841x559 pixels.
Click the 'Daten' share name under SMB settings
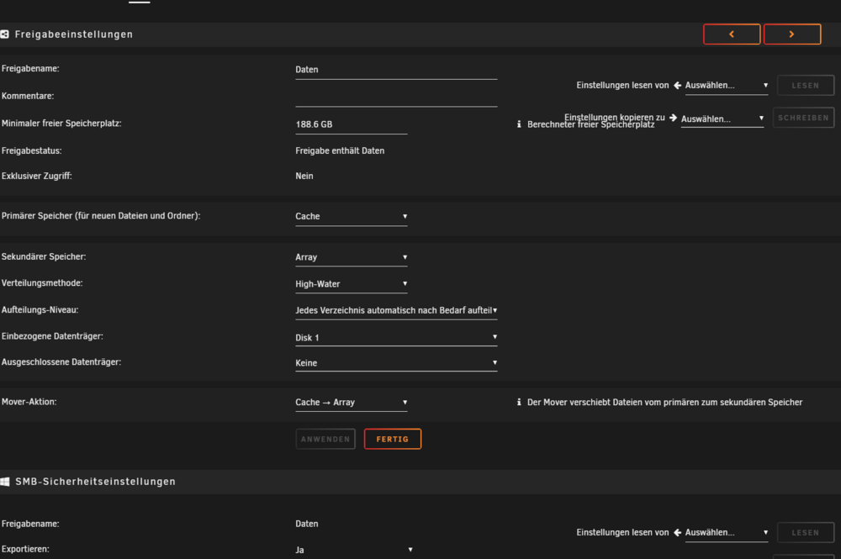pos(307,525)
